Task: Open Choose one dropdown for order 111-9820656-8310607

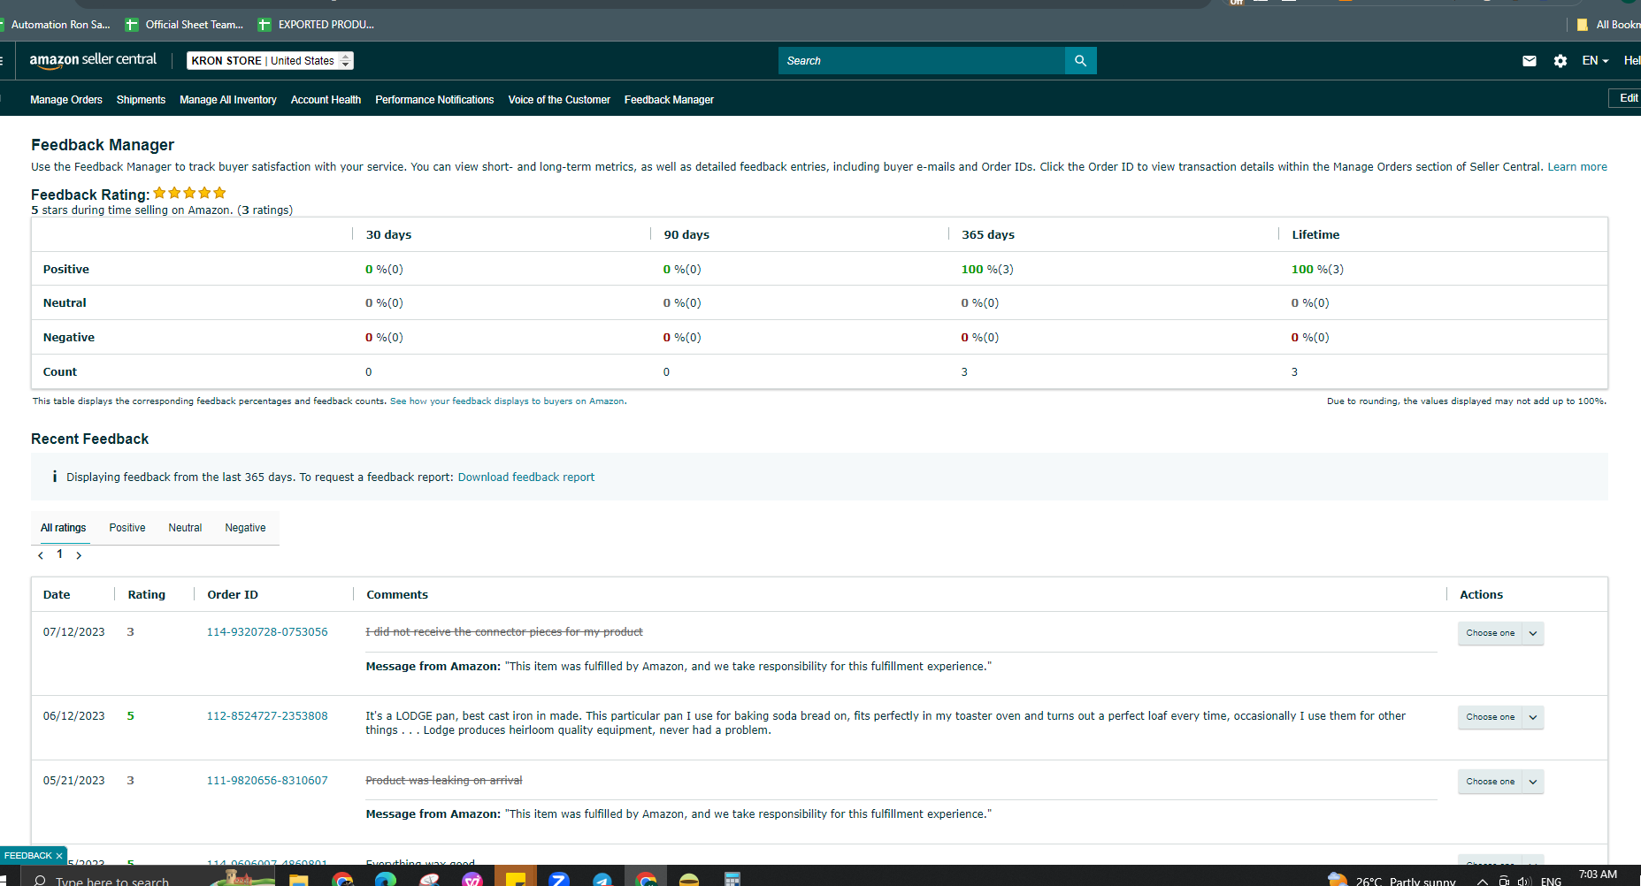Action: click(1500, 782)
